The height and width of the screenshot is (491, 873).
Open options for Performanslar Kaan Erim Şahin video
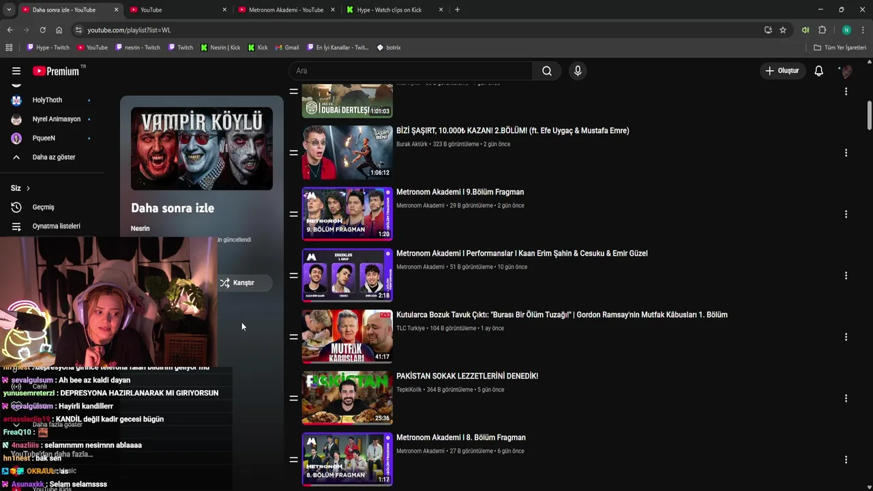coord(846,276)
